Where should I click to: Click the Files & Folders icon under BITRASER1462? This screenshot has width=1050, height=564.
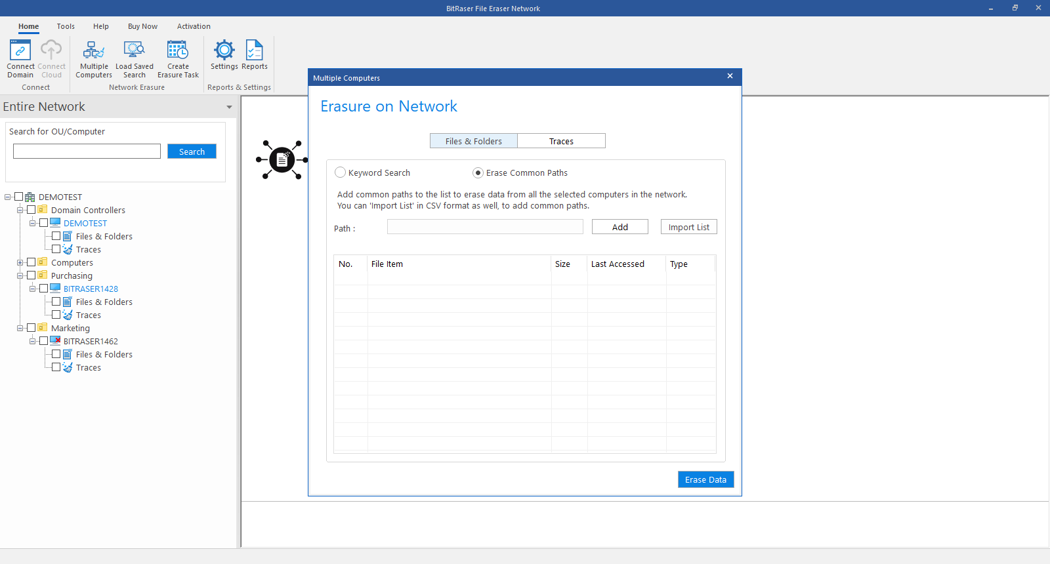coord(68,354)
